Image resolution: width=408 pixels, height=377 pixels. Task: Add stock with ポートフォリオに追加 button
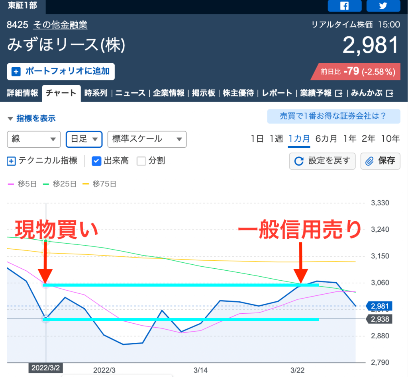point(61,72)
